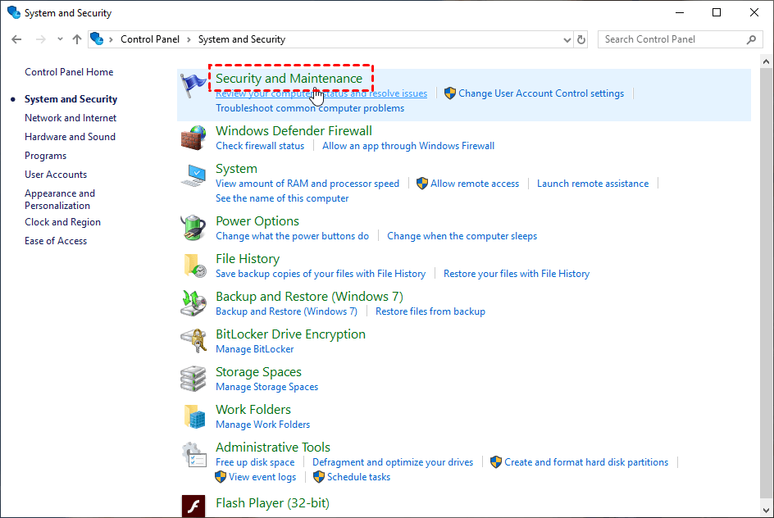Click Save backup copies with File History
The width and height of the screenshot is (774, 518).
[321, 274]
